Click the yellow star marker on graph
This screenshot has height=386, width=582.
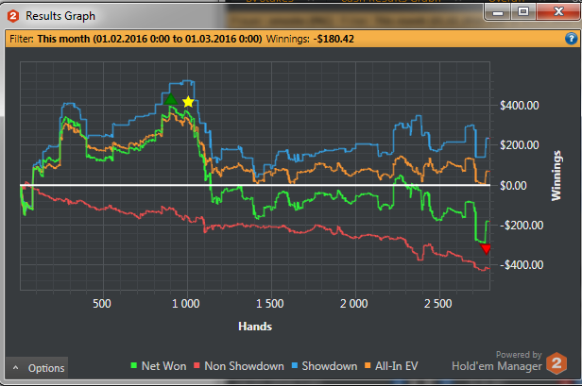coord(188,102)
